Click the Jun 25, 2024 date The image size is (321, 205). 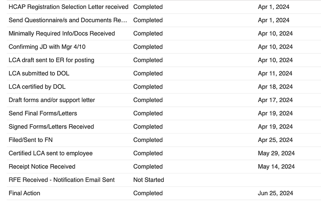point(275,193)
